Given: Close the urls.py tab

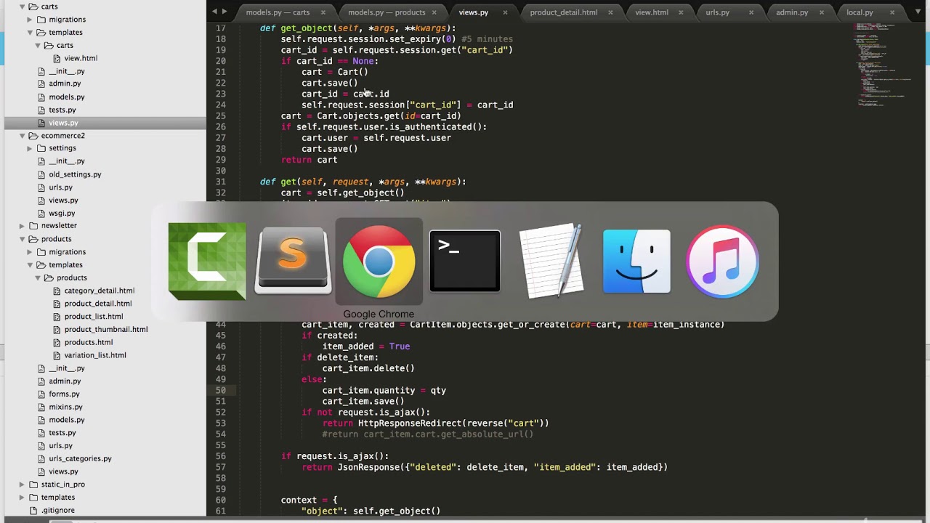Looking at the screenshot, I should pos(751,12).
